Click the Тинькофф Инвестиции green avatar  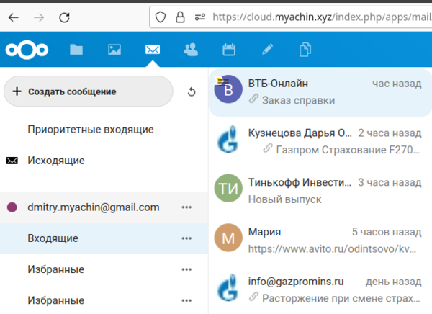[x=228, y=189]
